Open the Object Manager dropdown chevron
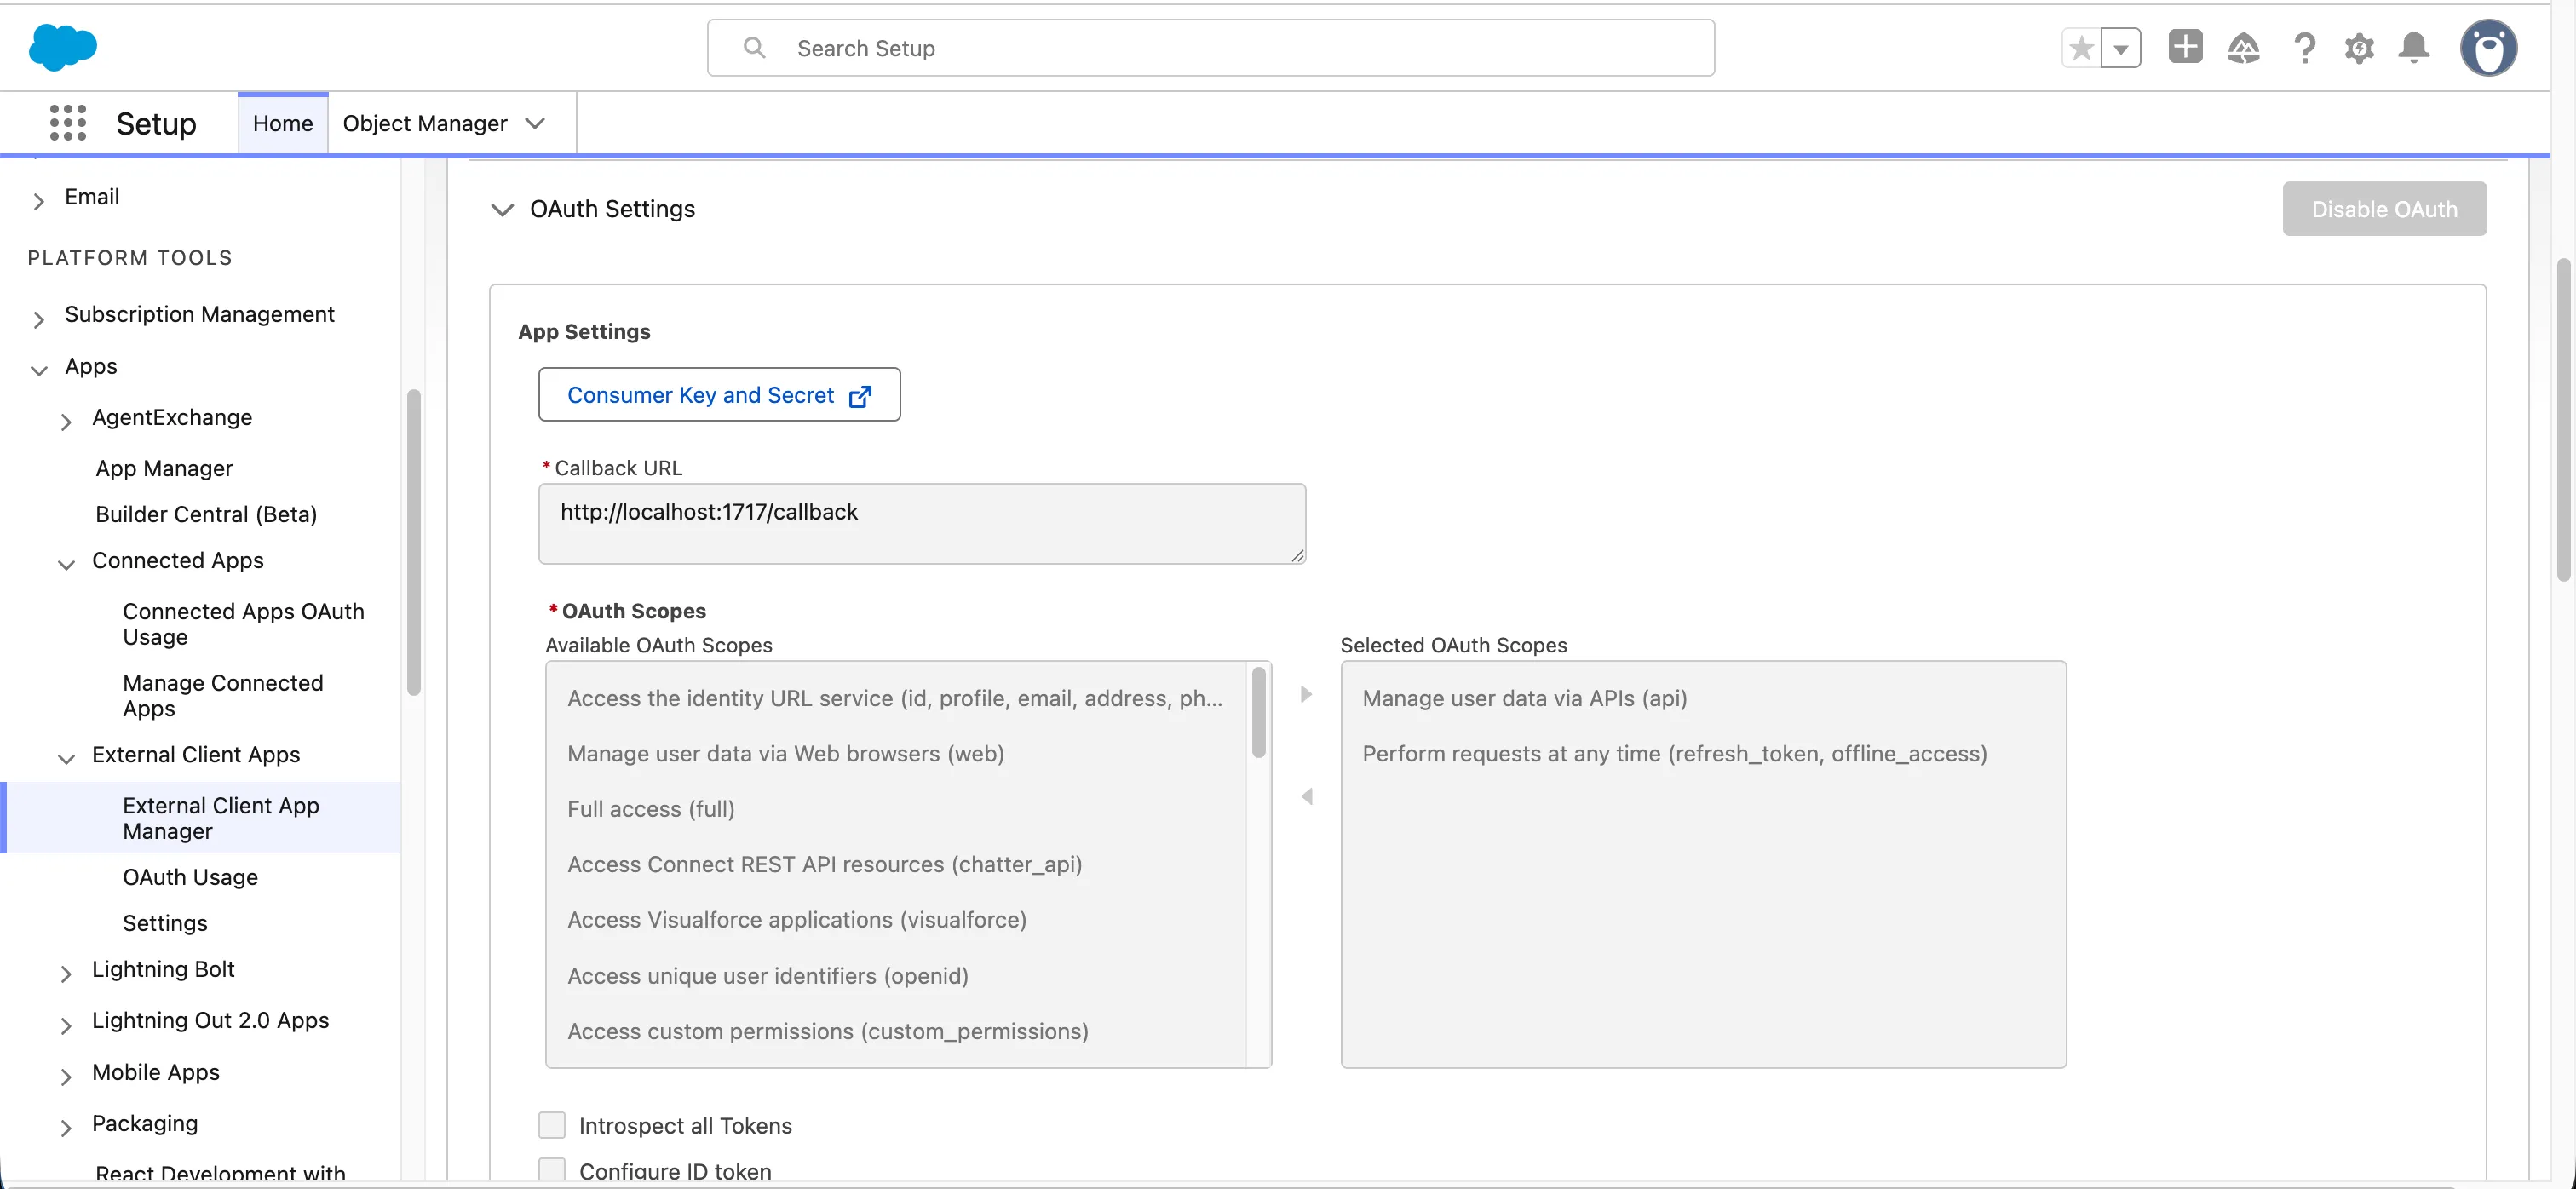The height and width of the screenshot is (1189, 2576). pyautogui.click(x=535, y=123)
